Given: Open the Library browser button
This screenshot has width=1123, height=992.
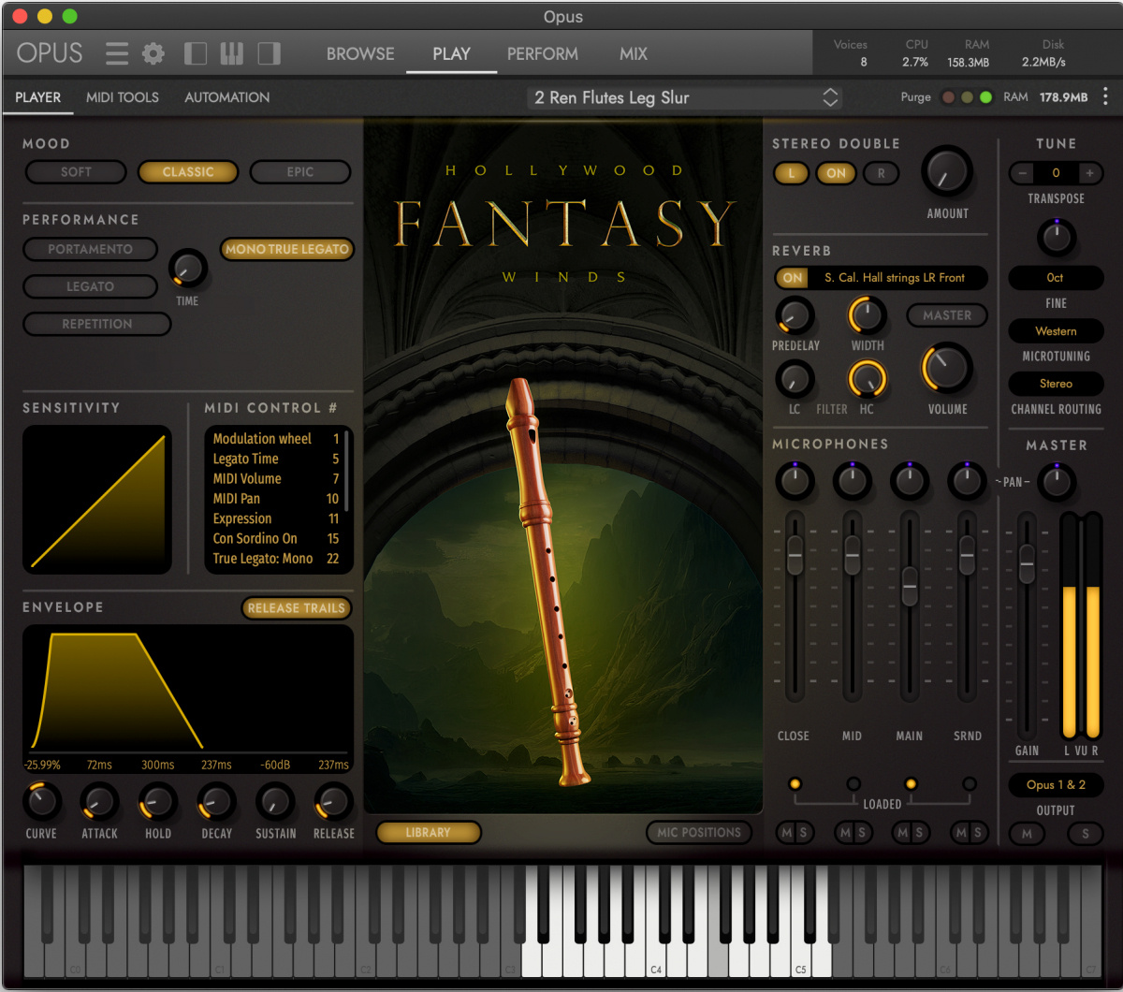Looking at the screenshot, I should click(428, 832).
